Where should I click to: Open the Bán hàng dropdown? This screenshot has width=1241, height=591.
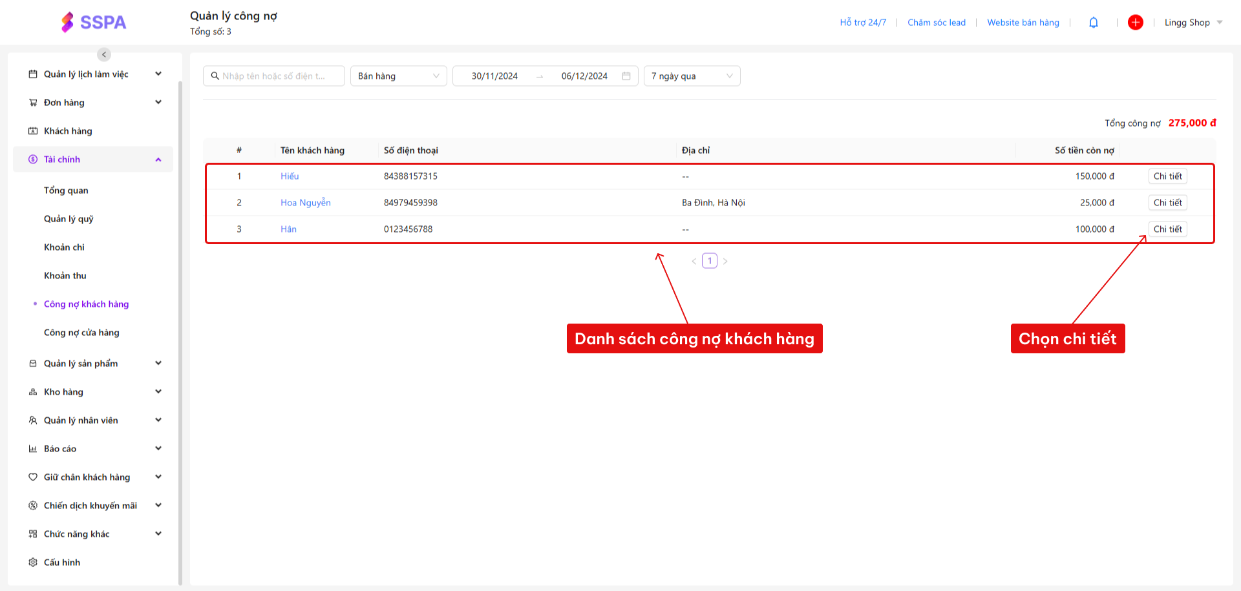click(x=399, y=76)
